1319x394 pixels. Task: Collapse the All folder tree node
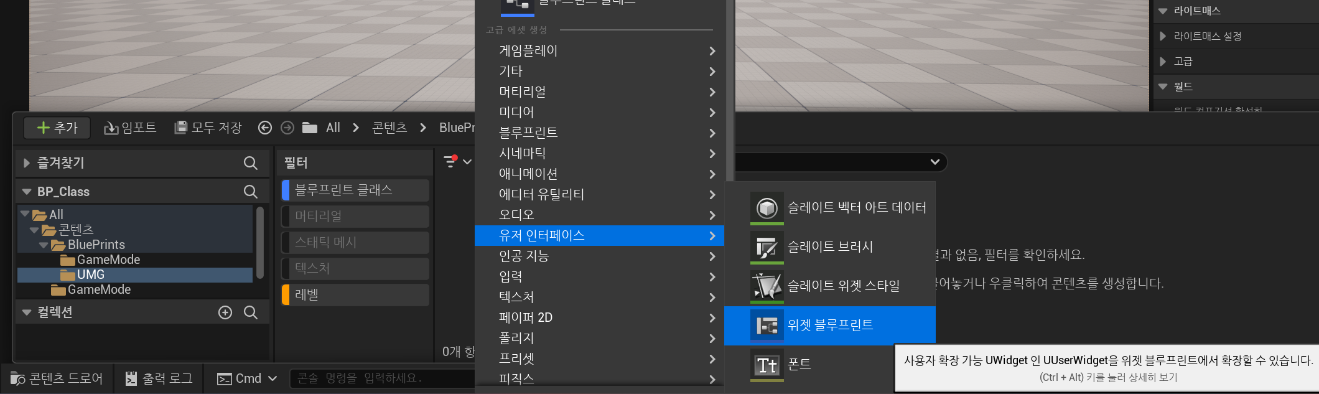pos(25,214)
